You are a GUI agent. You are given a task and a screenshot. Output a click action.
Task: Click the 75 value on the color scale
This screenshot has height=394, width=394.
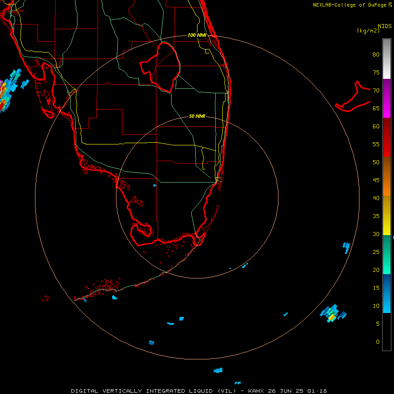click(x=376, y=72)
